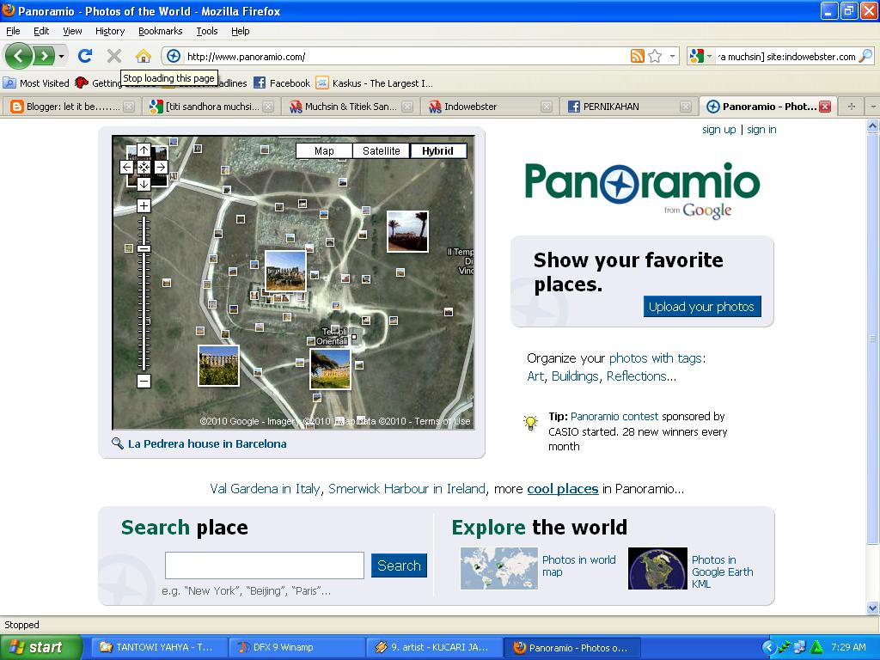Screen dimensions: 880x660
Task: Reload the current page
Action: click(85, 56)
